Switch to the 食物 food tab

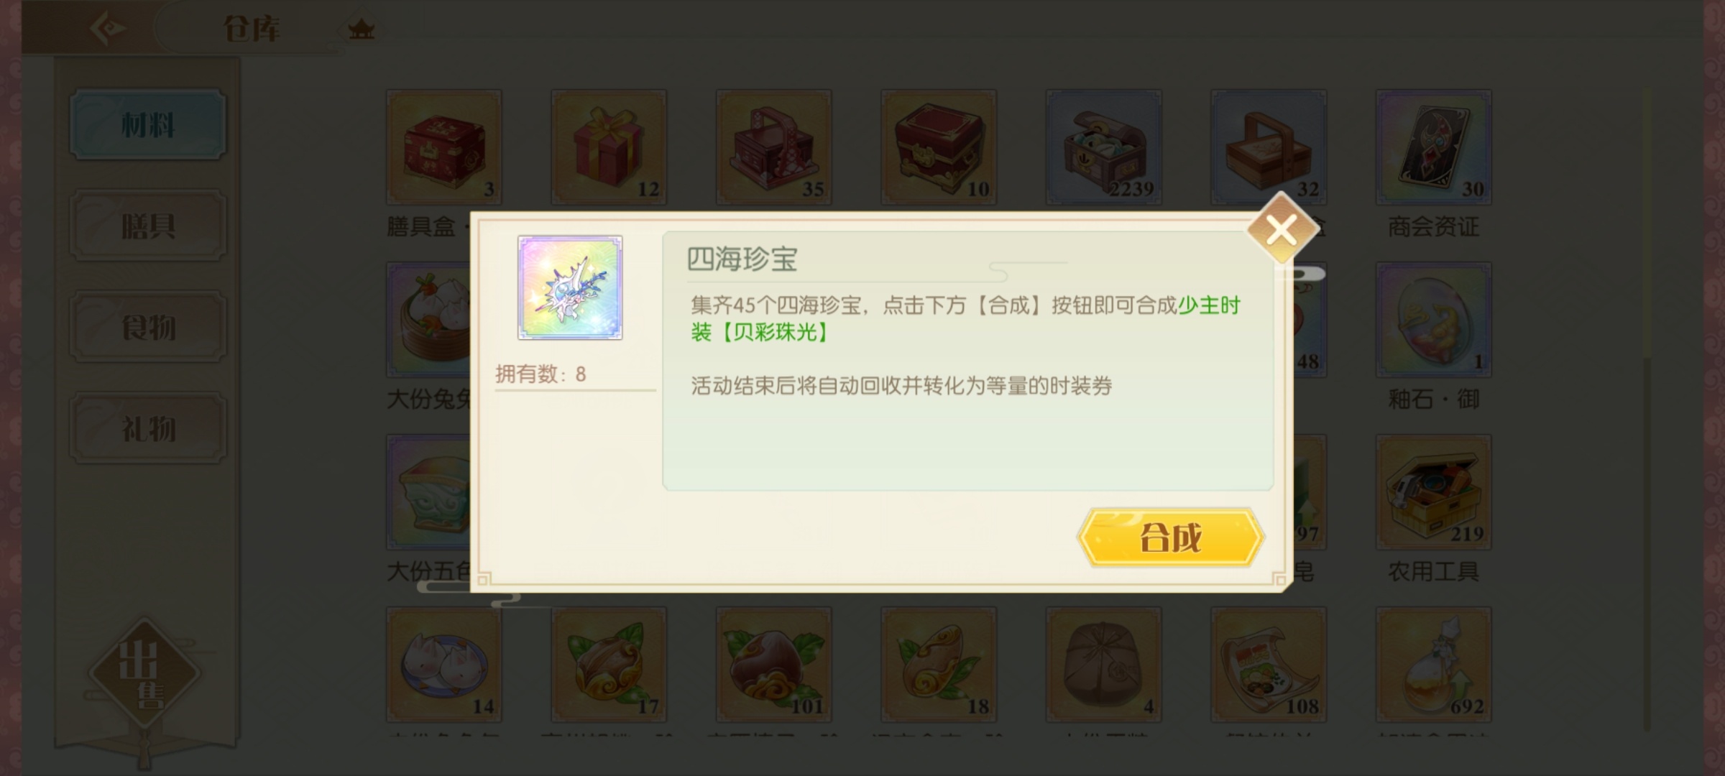point(148,327)
